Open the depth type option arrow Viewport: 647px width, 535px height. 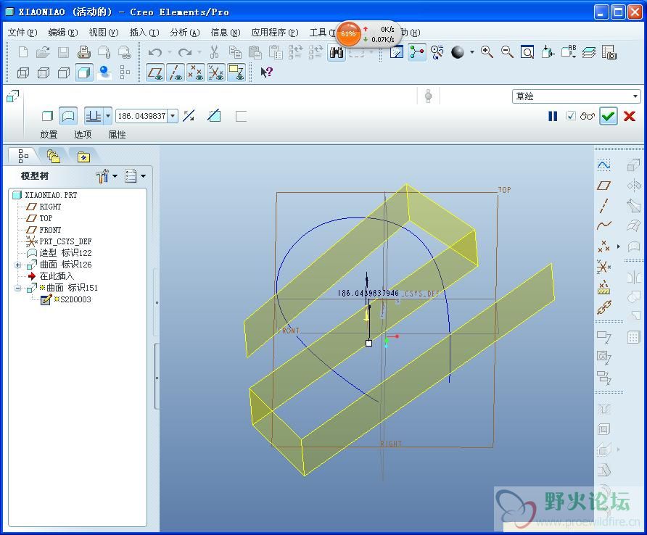[x=108, y=116]
